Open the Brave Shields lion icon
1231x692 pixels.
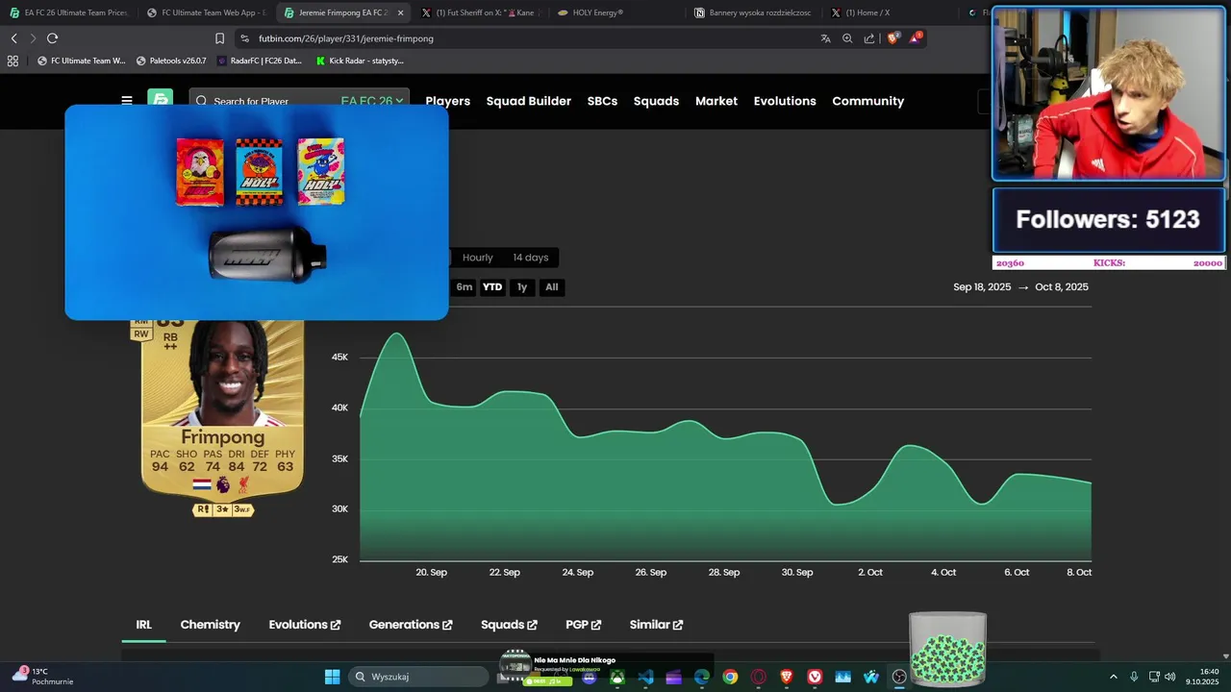pos(892,38)
